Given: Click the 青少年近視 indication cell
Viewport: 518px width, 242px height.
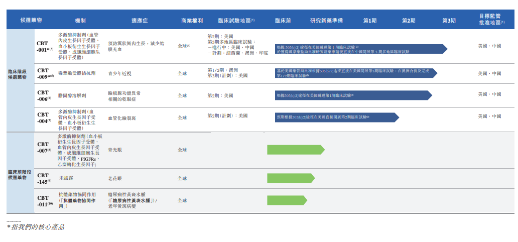Looking at the screenshot, I should [x=119, y=73].
